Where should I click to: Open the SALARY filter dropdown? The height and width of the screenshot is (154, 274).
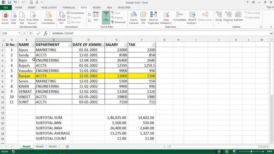[126, 45]
